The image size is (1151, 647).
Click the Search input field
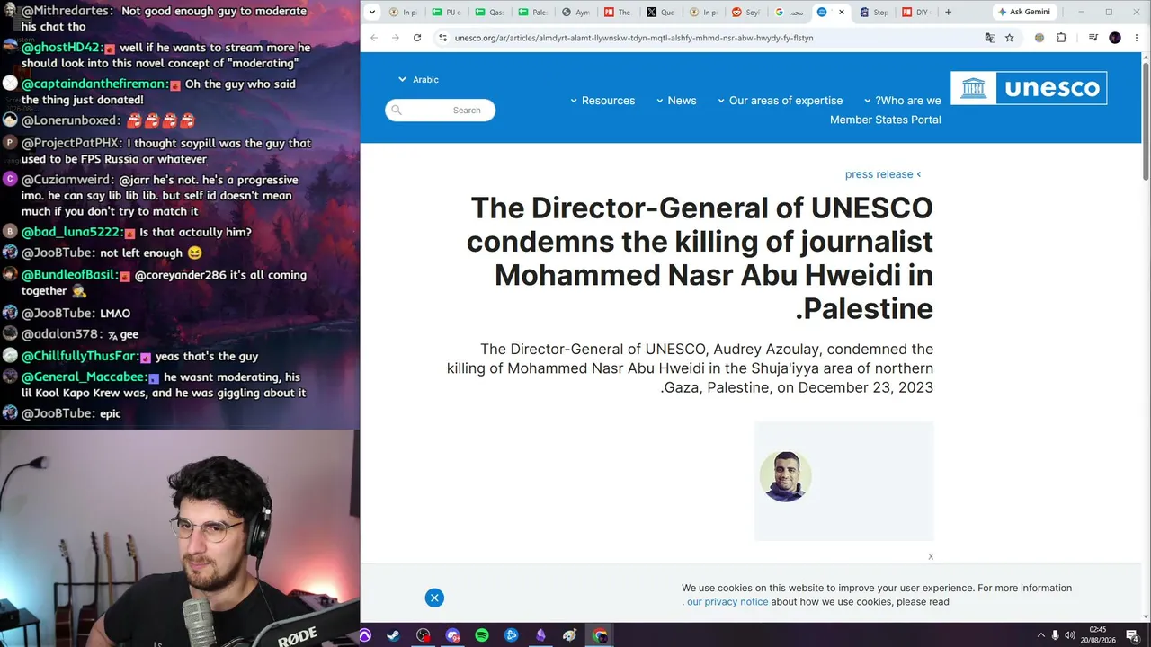(x=441, y=111)
